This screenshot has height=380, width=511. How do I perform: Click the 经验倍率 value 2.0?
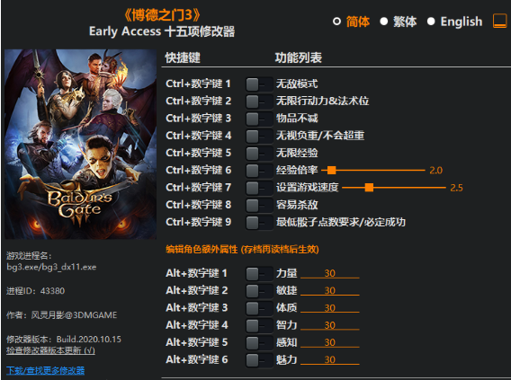coord(435,170)
